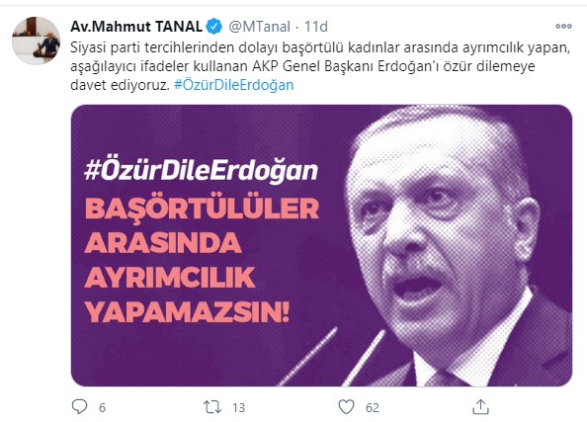The image size is (587, 422).
Task: Open Mahmut Tanal's profile avatar photo
Action: pos(36,41)
